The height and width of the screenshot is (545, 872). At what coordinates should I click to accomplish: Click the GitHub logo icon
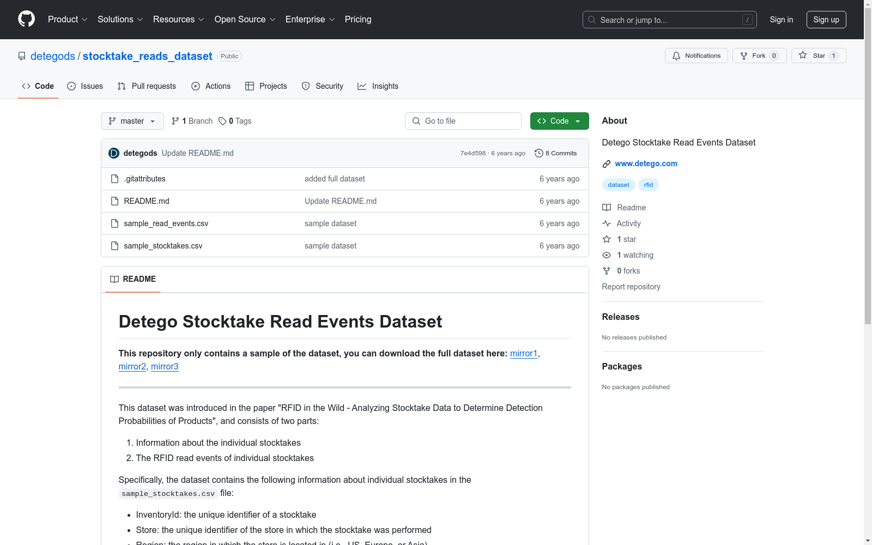26,19
